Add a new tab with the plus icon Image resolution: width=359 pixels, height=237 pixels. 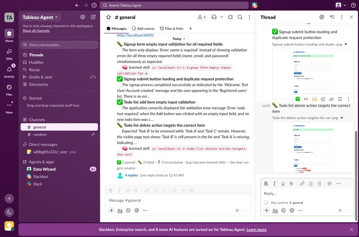coord(191,28)
